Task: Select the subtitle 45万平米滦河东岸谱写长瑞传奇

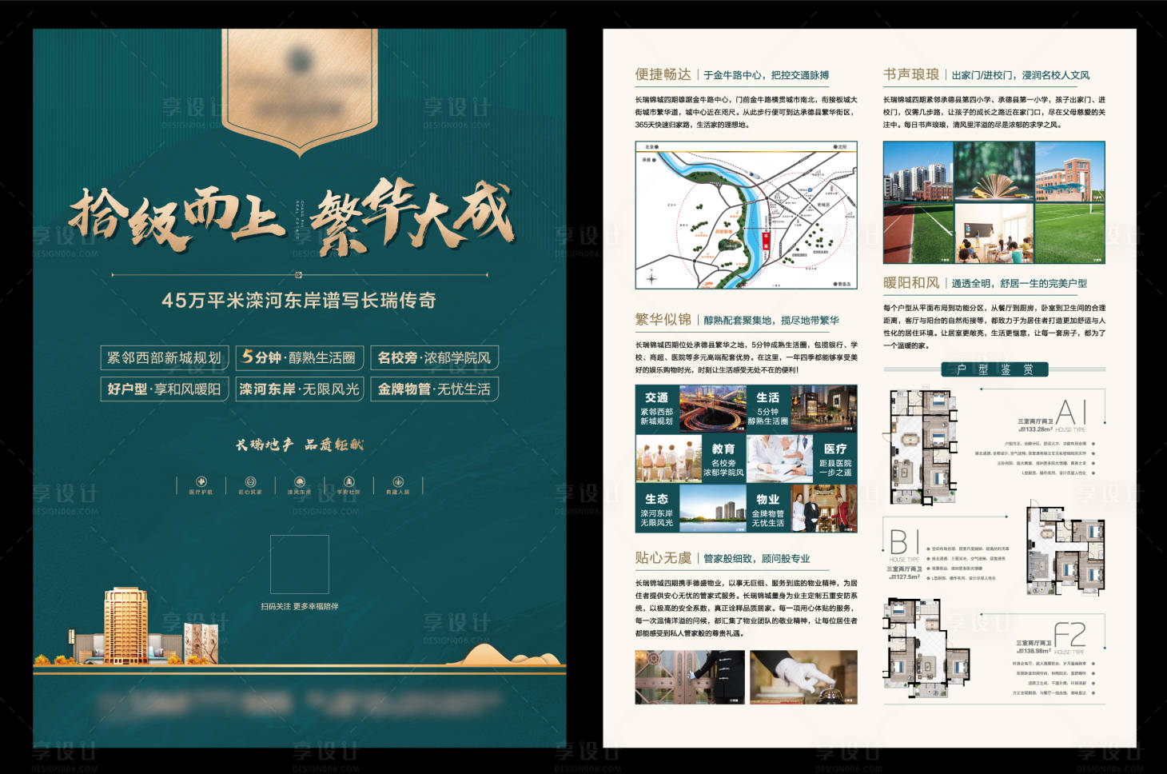Action: 299,301
